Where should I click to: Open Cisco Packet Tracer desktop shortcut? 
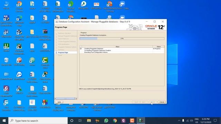pos(45,77)
